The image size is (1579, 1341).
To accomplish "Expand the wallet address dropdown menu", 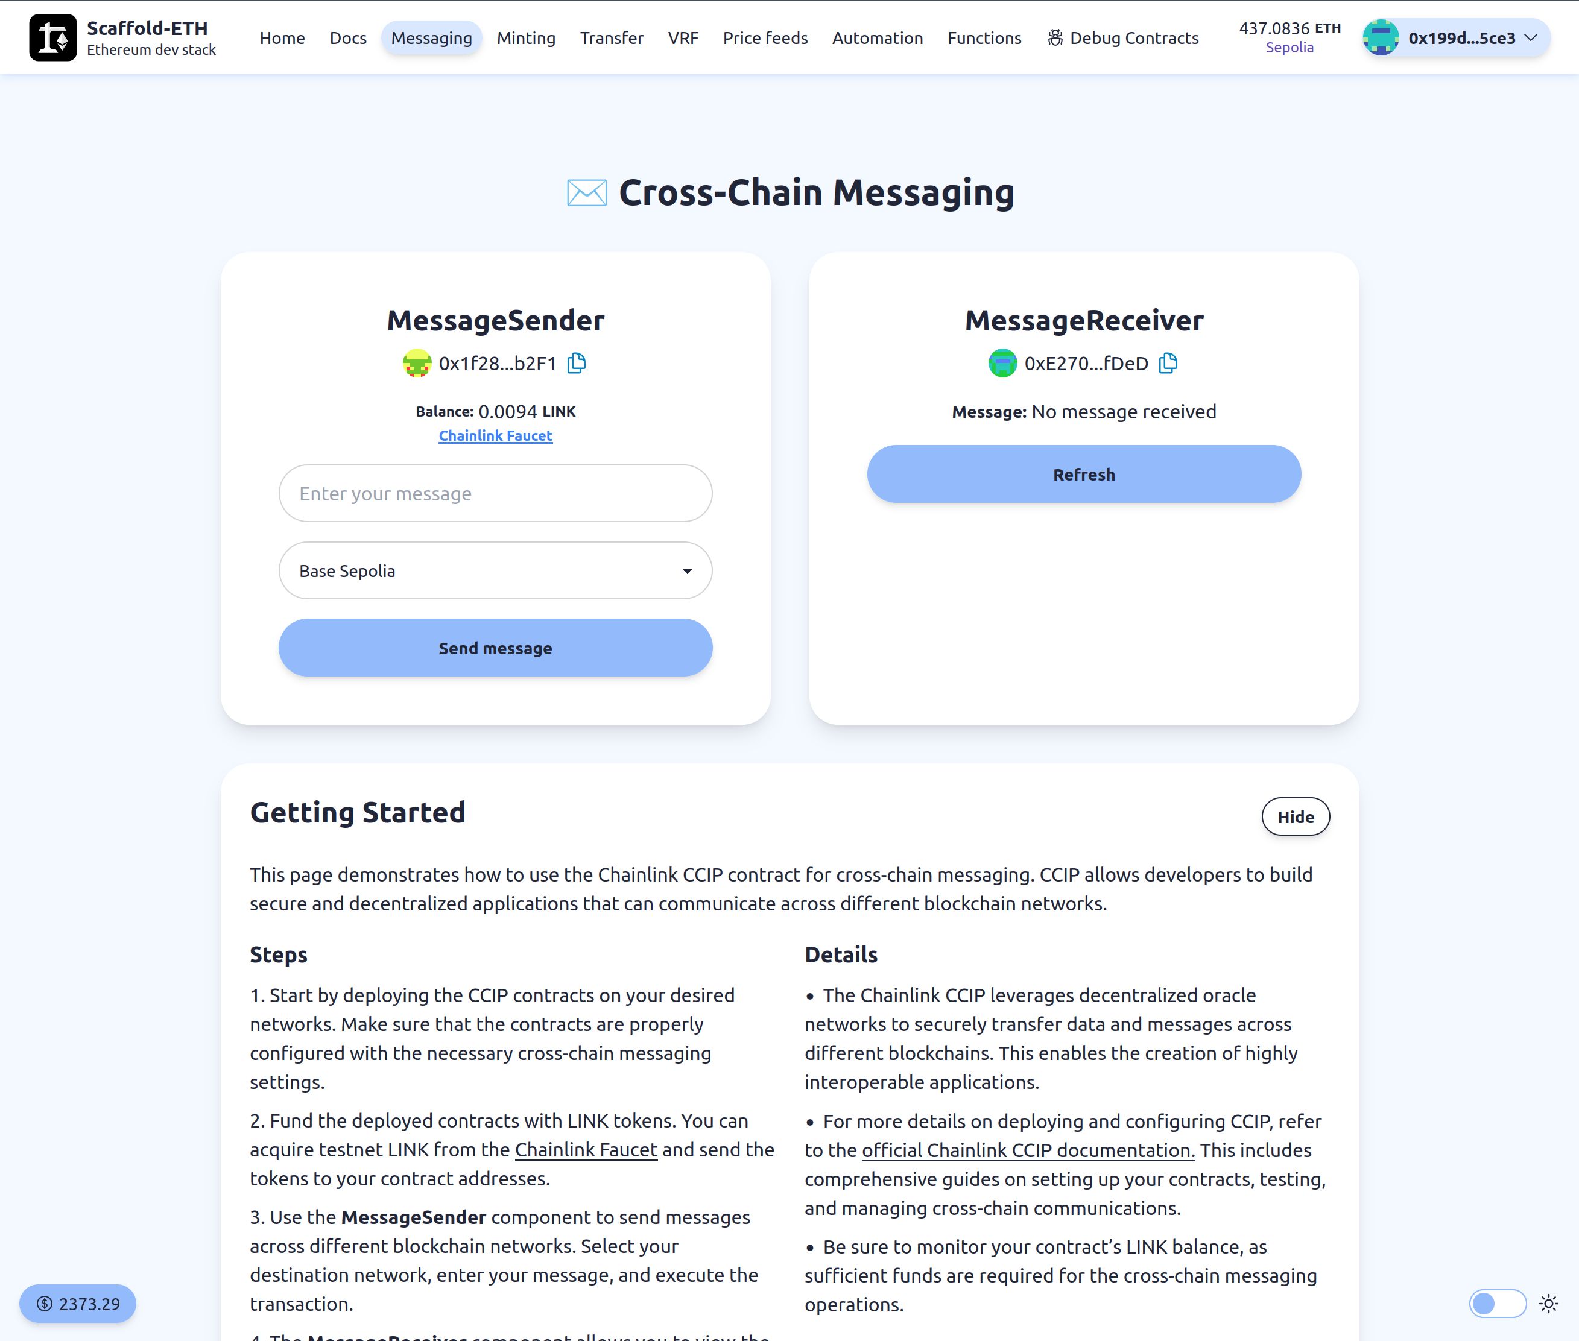I will click(1534, 37).
